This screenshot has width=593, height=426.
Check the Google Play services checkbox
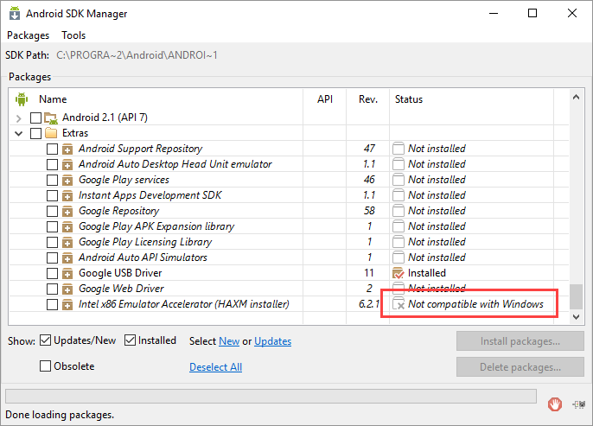[x=52, y=180]
